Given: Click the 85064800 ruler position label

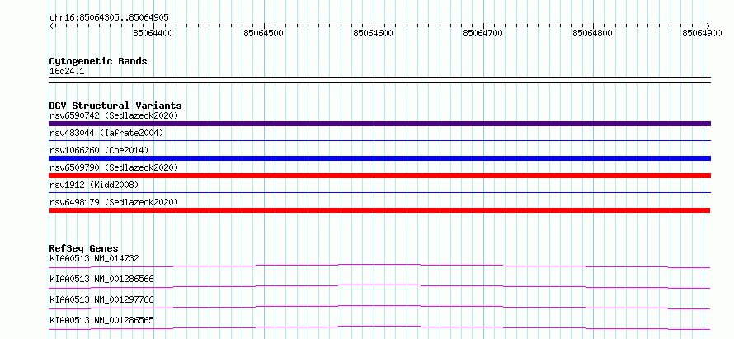Looking at the screenshot, I should (x=593, y=33).
